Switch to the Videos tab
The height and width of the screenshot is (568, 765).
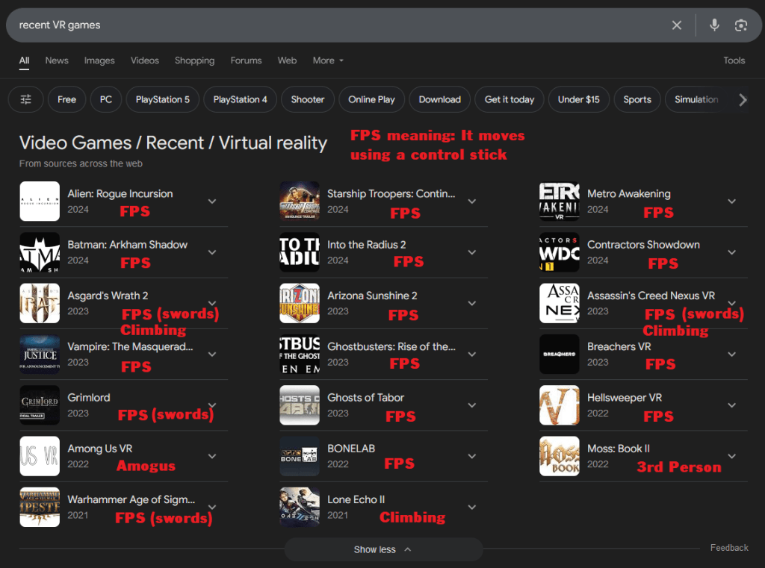[144, 60]
